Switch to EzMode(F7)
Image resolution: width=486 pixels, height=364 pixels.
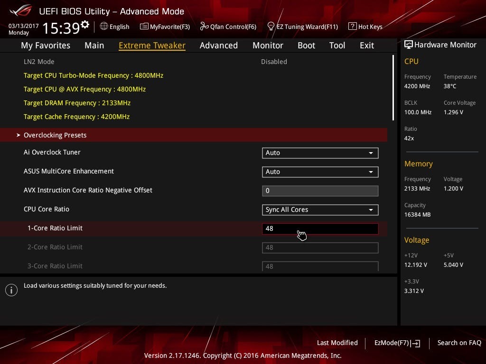coord(397,343)
